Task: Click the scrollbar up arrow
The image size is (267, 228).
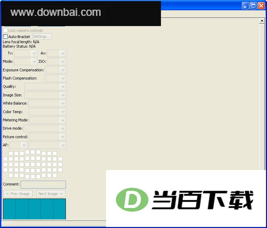Action: 262,21
